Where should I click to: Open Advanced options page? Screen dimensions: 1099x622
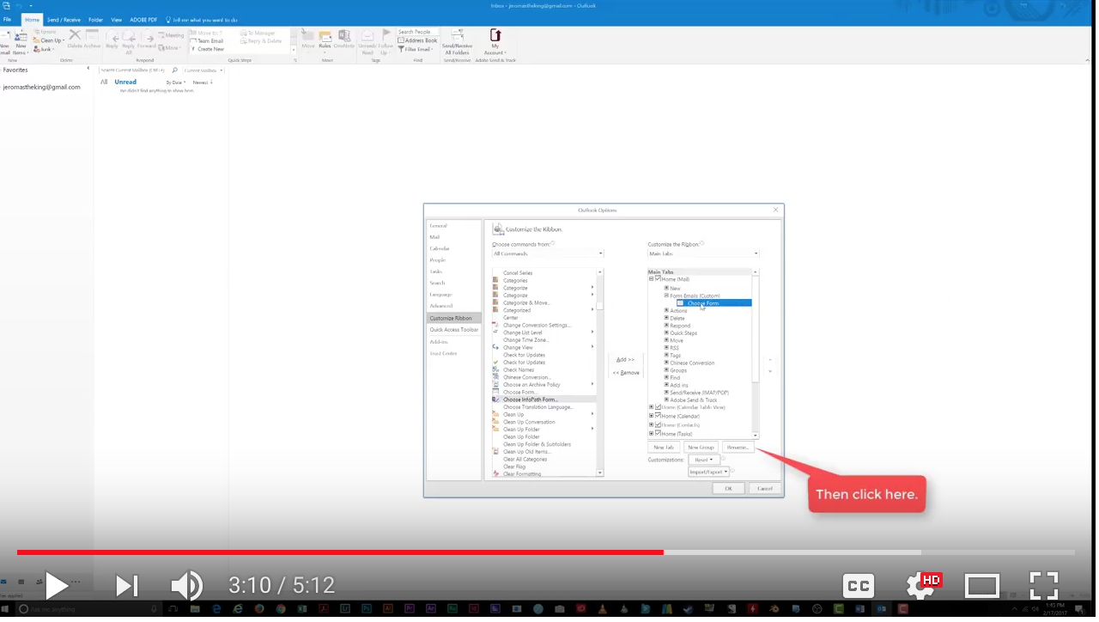pos(441,306)
